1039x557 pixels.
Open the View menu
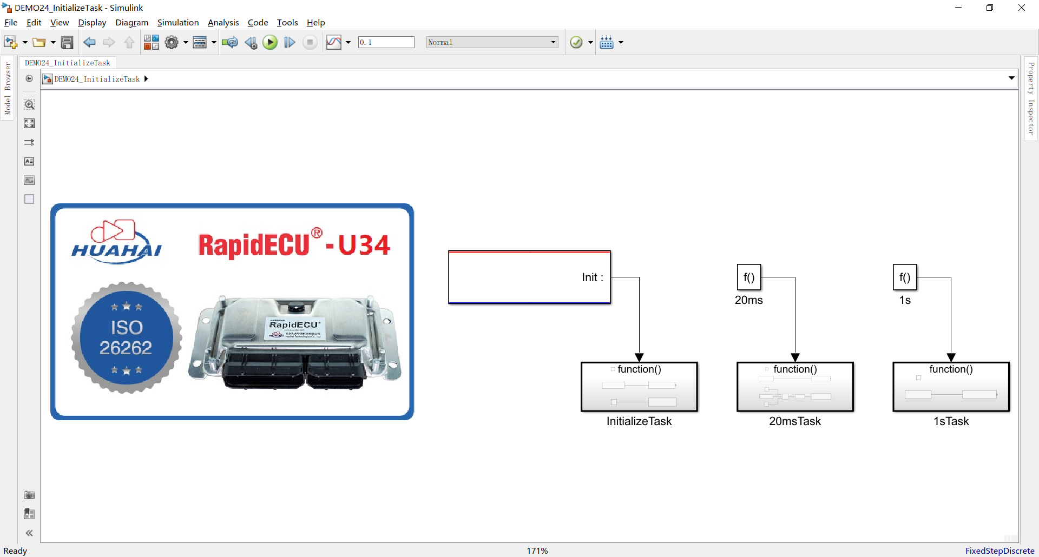(60, 22)
